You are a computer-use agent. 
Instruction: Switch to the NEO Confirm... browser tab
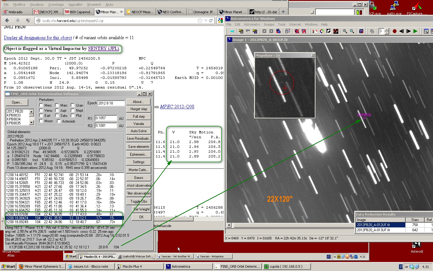tap(170, 12)
